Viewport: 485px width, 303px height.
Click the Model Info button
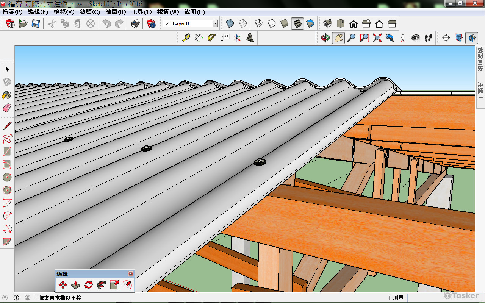coord(152,24)
